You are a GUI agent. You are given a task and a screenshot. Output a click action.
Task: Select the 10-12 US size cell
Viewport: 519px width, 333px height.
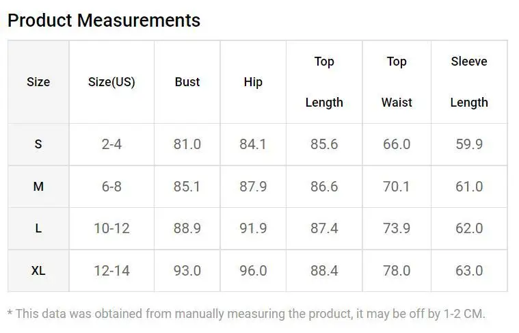click(x=111, y=228)
